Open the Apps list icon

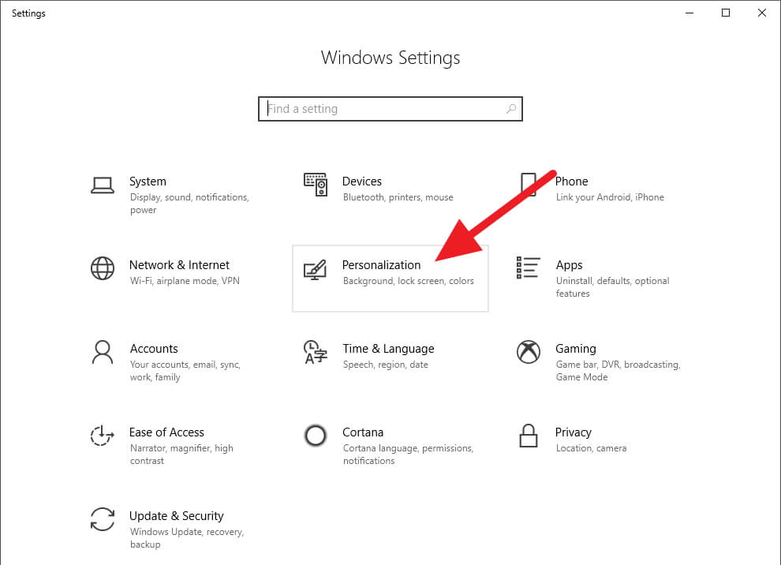click(529, 268)
